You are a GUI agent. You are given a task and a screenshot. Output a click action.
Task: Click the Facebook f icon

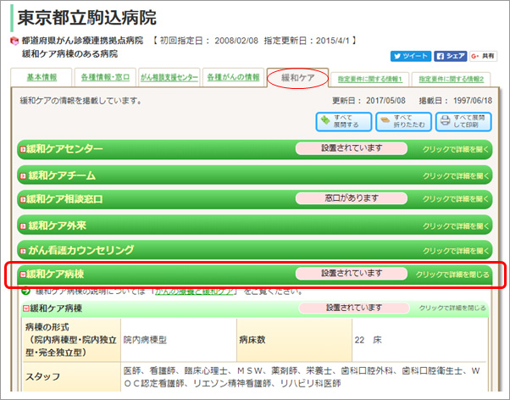(440, 56)
